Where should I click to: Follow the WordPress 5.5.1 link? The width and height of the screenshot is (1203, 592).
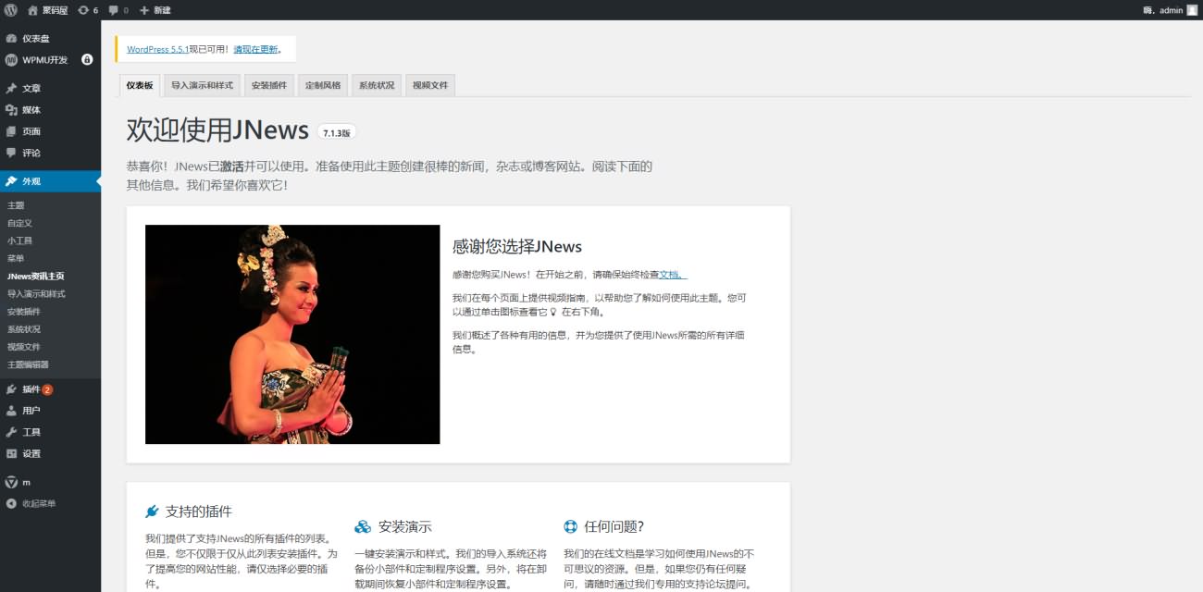click(x=157, y=49)
